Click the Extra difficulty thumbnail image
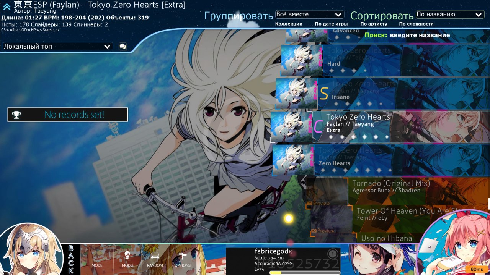 click(x=291, y=127)
